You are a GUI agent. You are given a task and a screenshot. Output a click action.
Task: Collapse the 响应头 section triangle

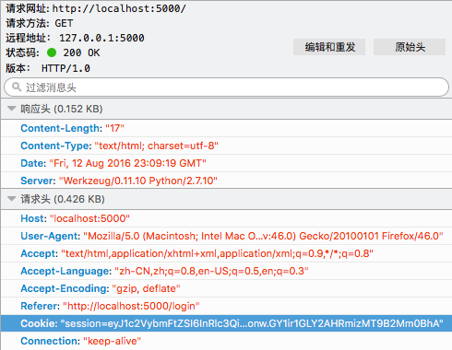point(12,109)
